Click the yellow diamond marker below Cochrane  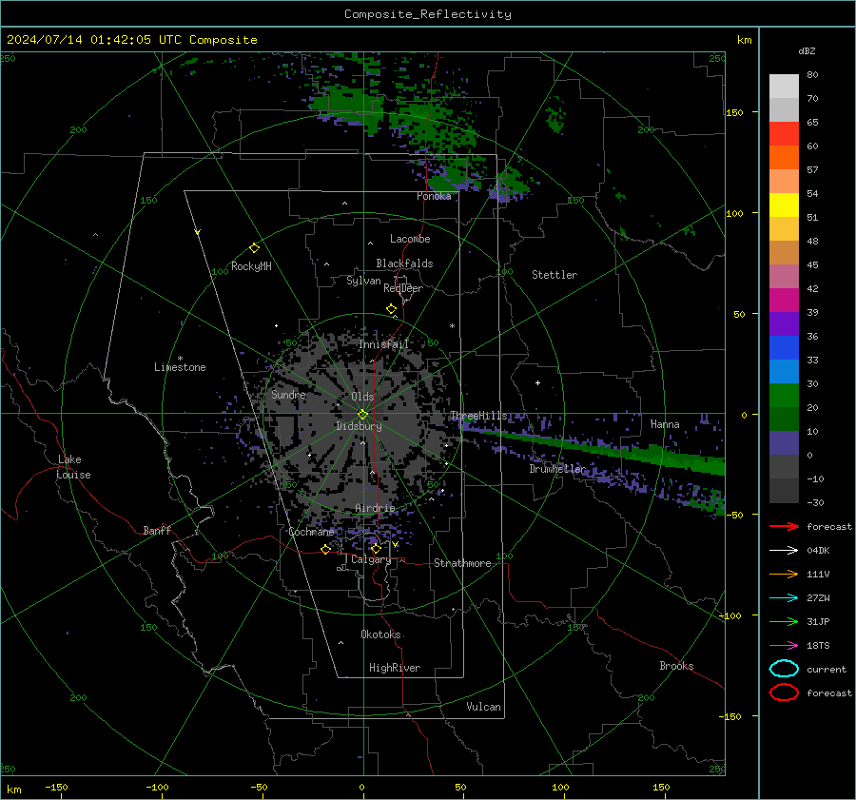(325, 549)
